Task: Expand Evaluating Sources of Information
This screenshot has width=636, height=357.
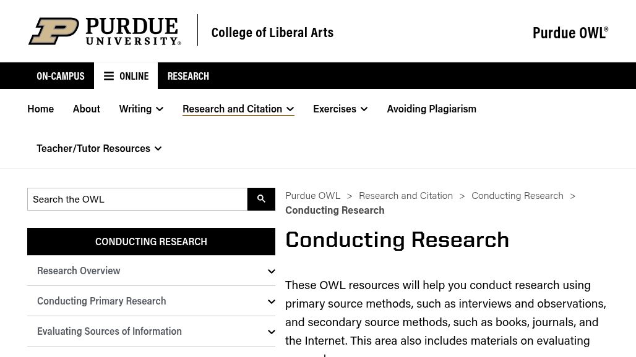Action: coord(271,331)
